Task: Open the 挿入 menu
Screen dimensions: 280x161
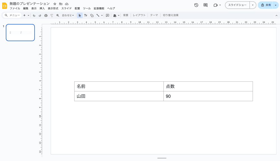Action: pyautogui.click(x=42, y=8)
